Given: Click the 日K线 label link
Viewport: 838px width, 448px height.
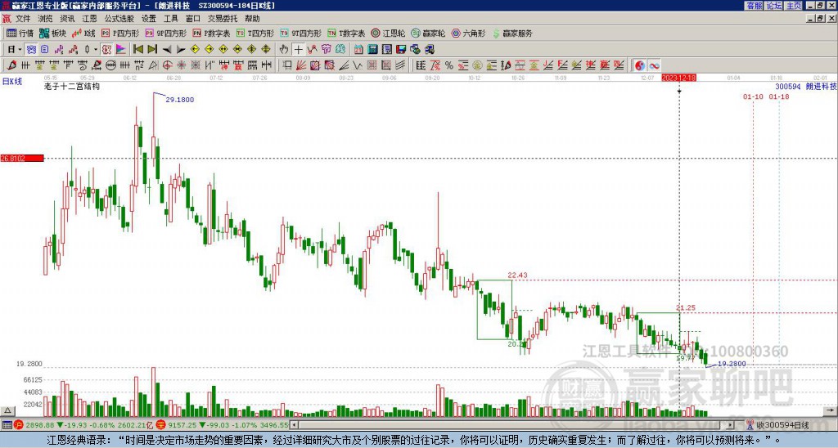Looking at the screenshot, I should [12, 82].
